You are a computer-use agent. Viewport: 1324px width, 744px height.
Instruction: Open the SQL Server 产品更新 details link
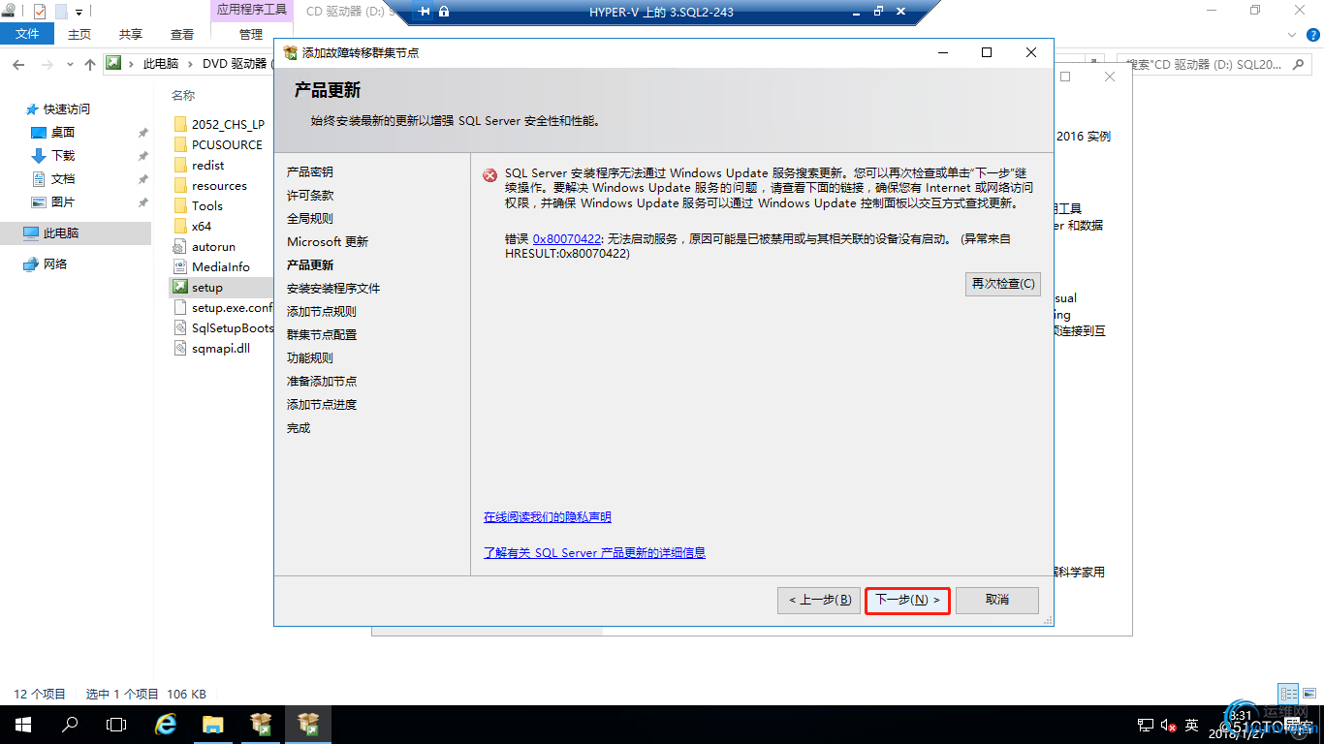pos(594,553)
